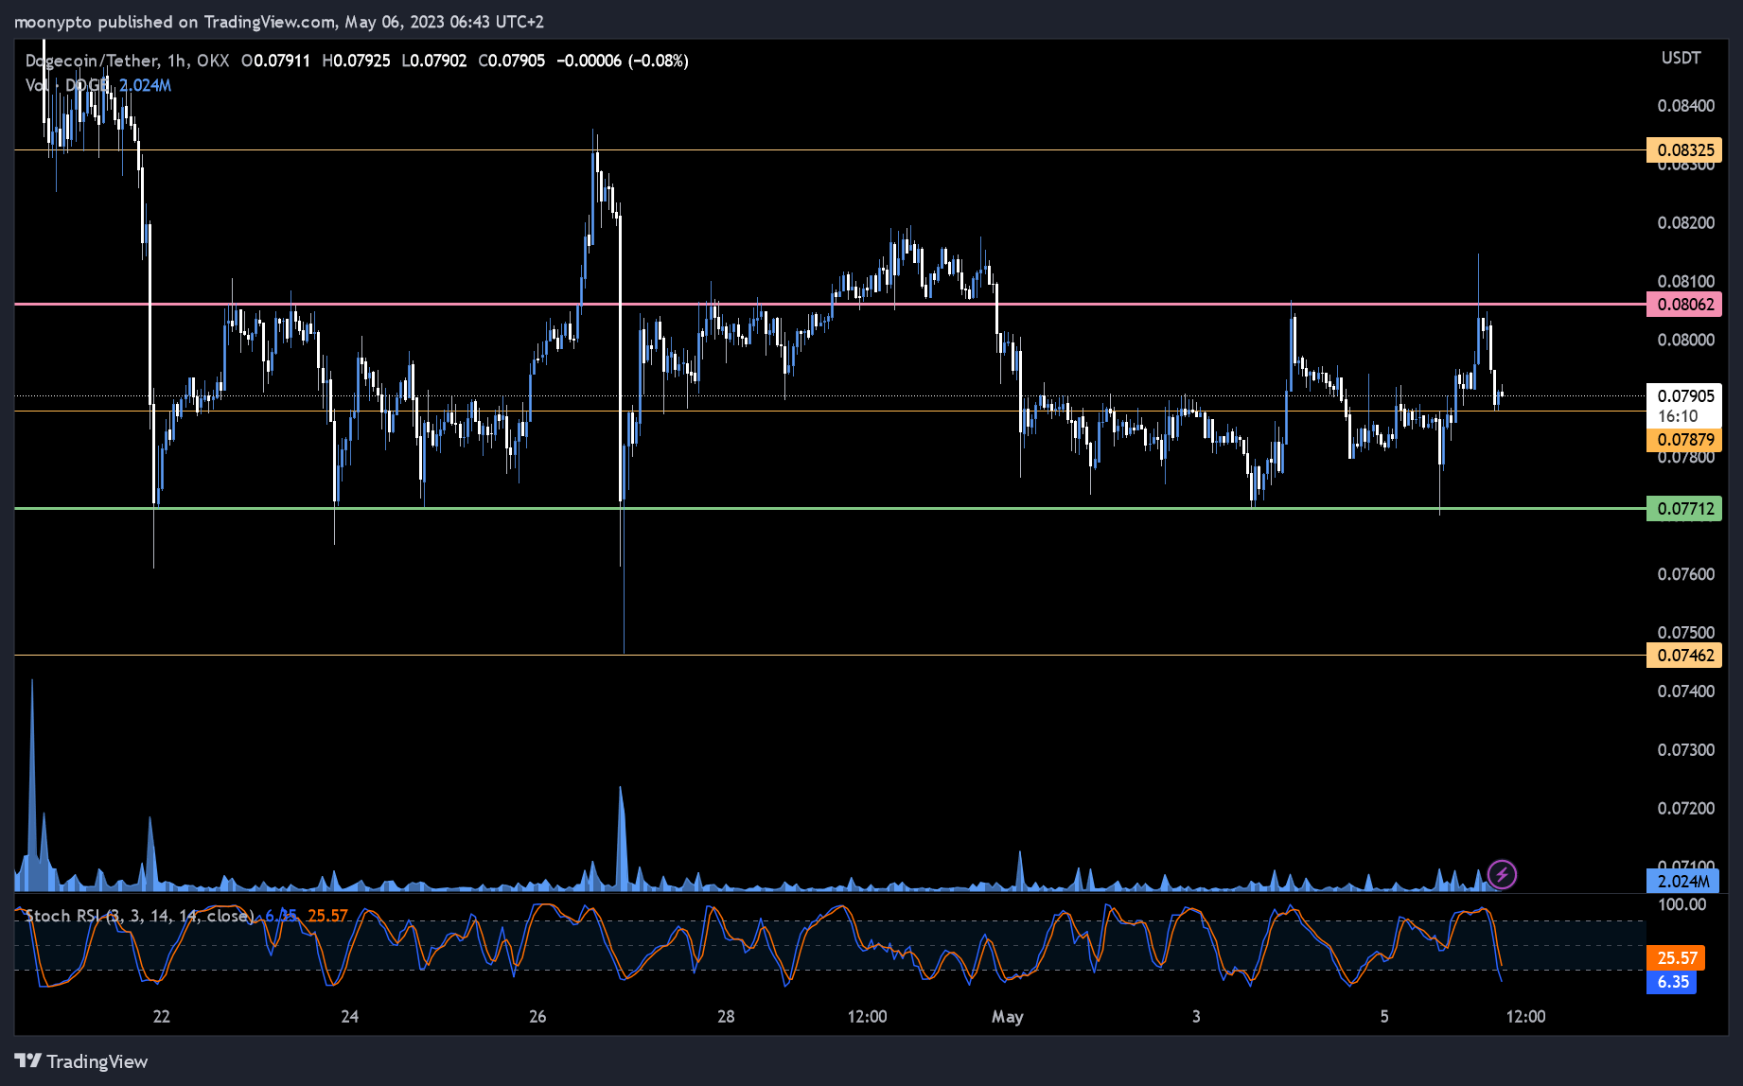Click the 100.00 Stoch RSI scale label
Screen dimensions: 1743x1086
pos(1681,904)
